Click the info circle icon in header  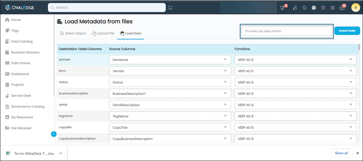304,8
